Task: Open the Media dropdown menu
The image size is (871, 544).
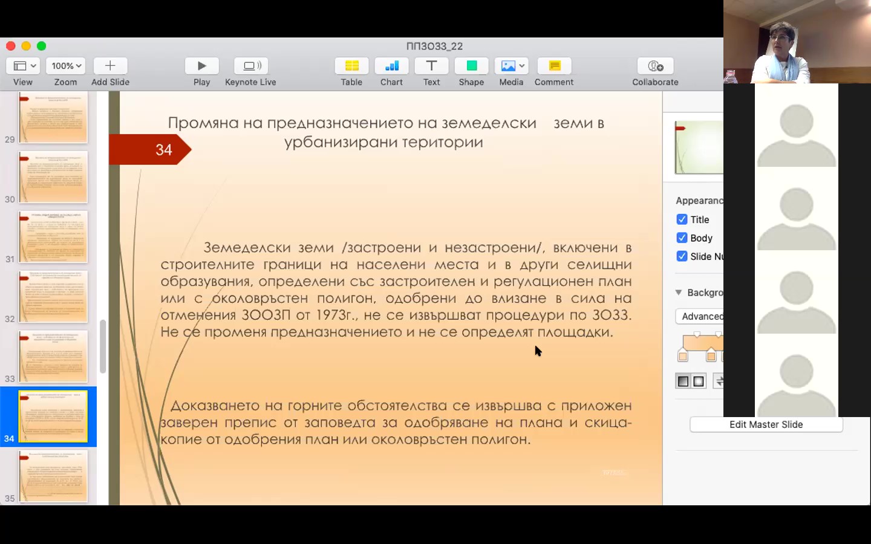Action: pos(512,66)
